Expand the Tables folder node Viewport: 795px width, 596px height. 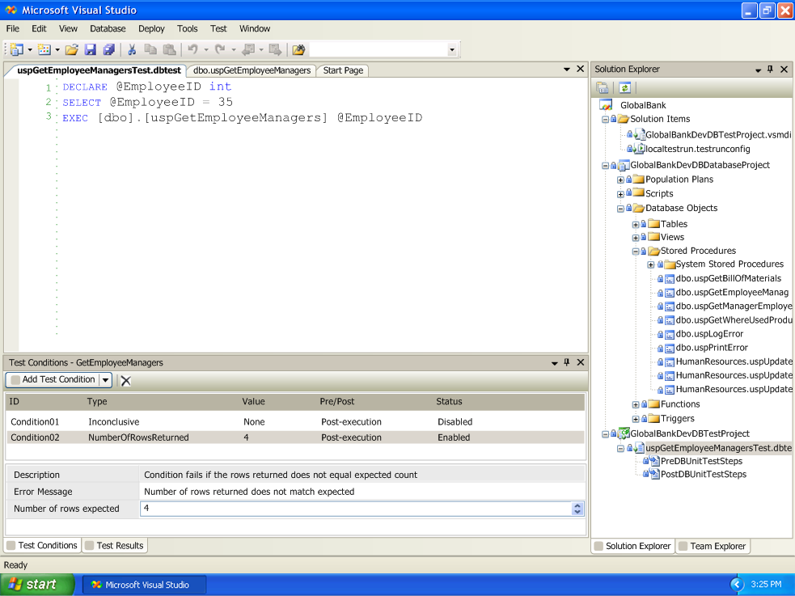tap(636, 225)
